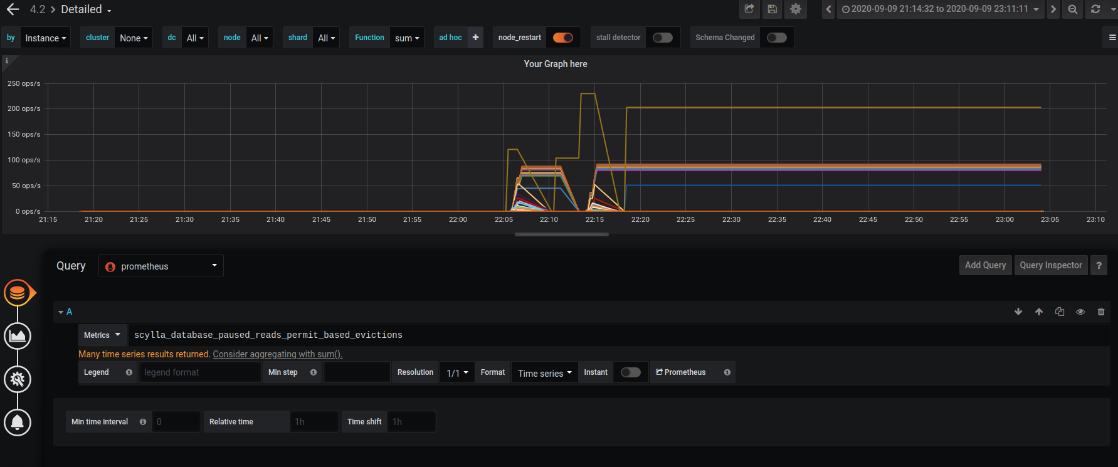Open the cluster None dropdown
The height and width of the screenshot is (467, 1118).
[134, 38]
